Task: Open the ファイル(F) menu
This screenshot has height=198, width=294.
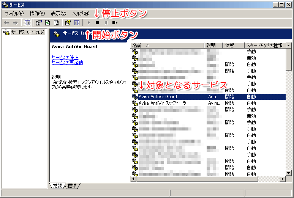Action: [x=14, y=14]
